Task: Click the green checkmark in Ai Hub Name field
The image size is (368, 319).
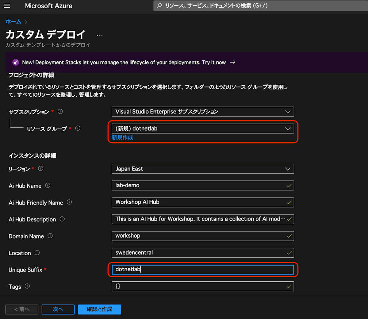Action: tap(289, 186)
